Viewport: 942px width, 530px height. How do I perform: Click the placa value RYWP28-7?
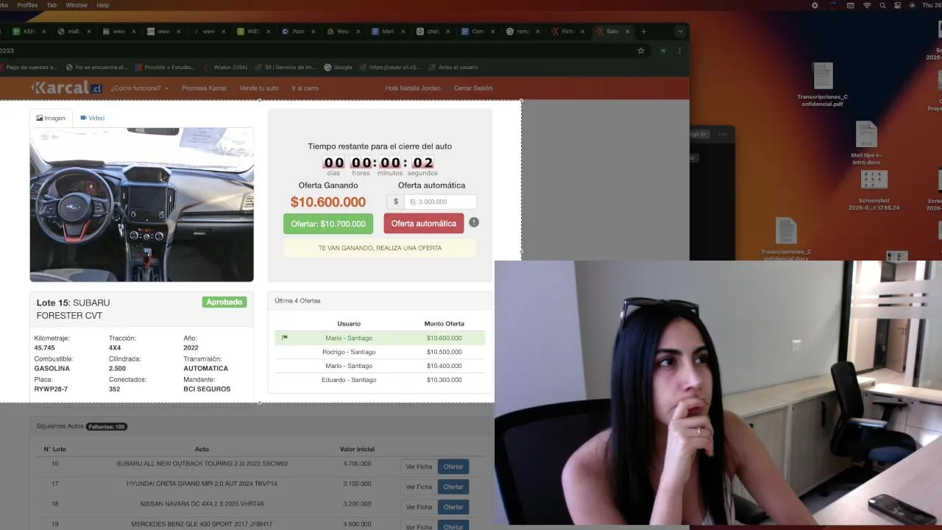51,389
